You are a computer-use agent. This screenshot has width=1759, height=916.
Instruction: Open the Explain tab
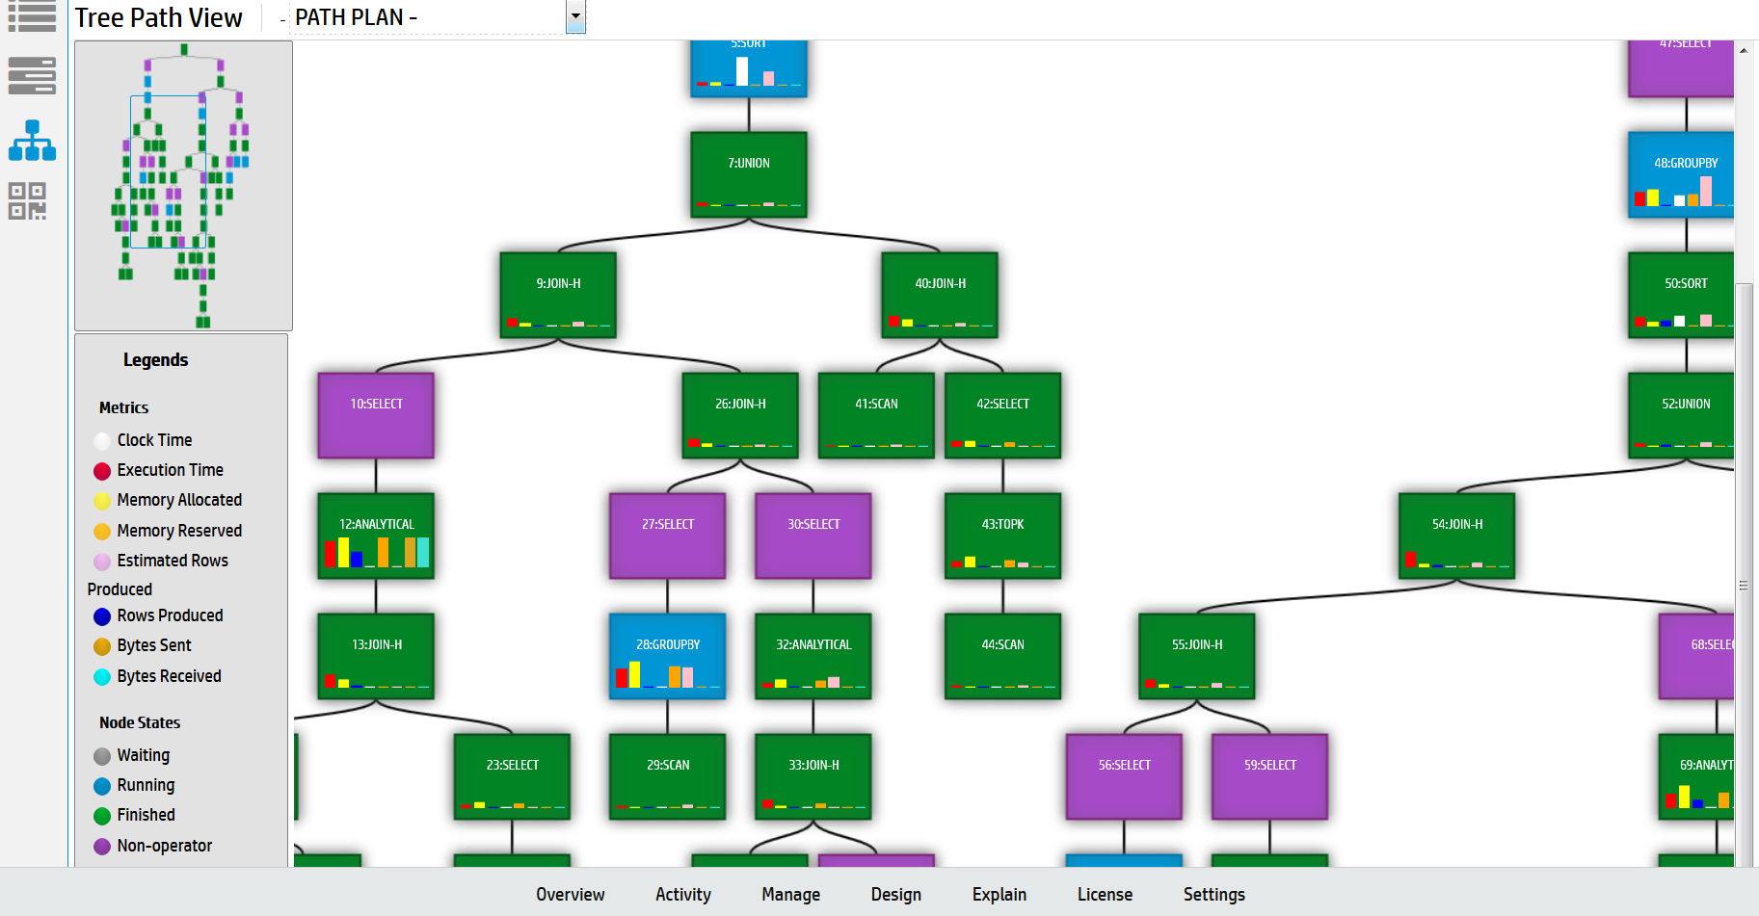[x=999, y=895]
